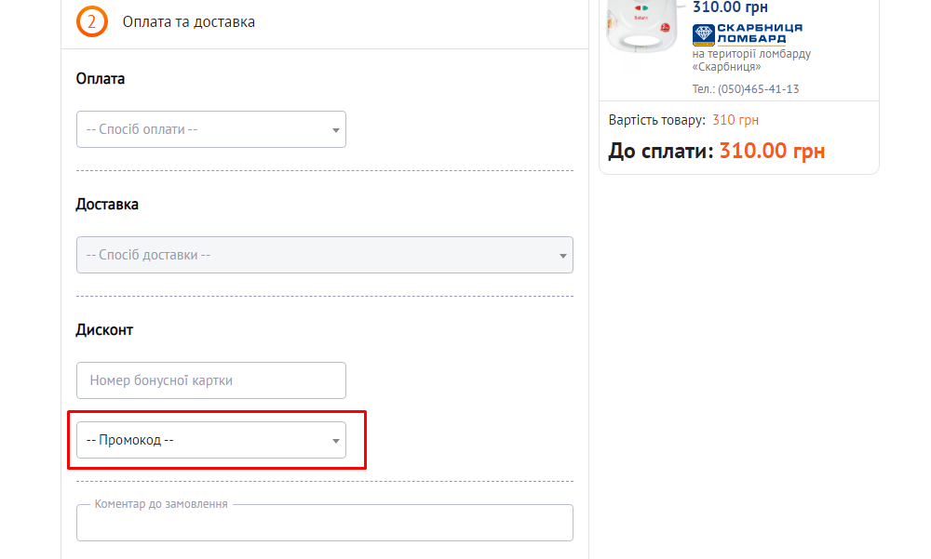Click the Вартість товару 310 грн value
931x559 pixels.
click(735, 120)
